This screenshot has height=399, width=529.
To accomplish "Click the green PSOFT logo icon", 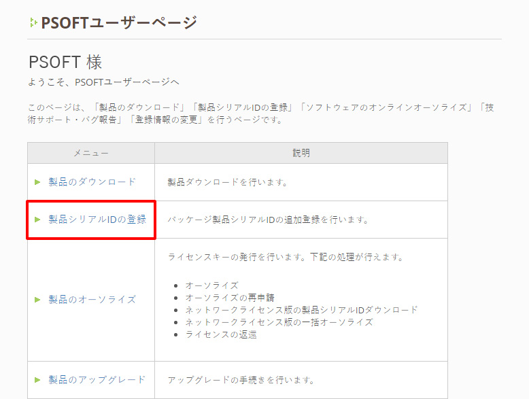I will [x=33, y=22].
